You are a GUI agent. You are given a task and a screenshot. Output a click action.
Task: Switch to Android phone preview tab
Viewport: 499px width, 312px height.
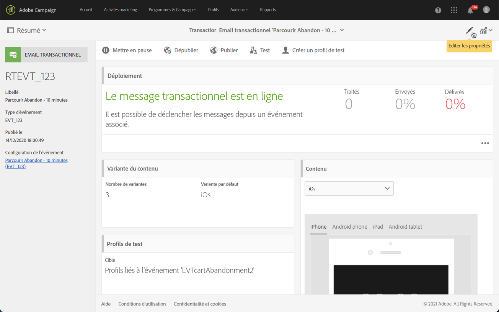click(x=350, y=227)
